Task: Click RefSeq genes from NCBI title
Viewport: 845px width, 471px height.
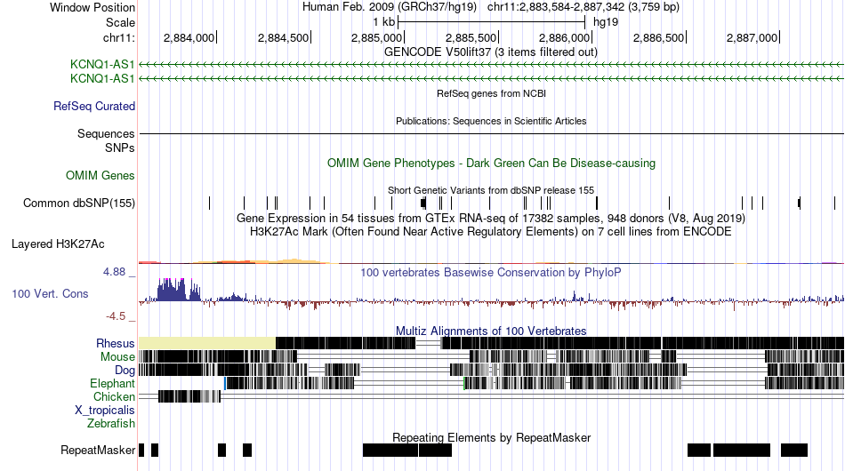Action: click(x=492, y=93)
